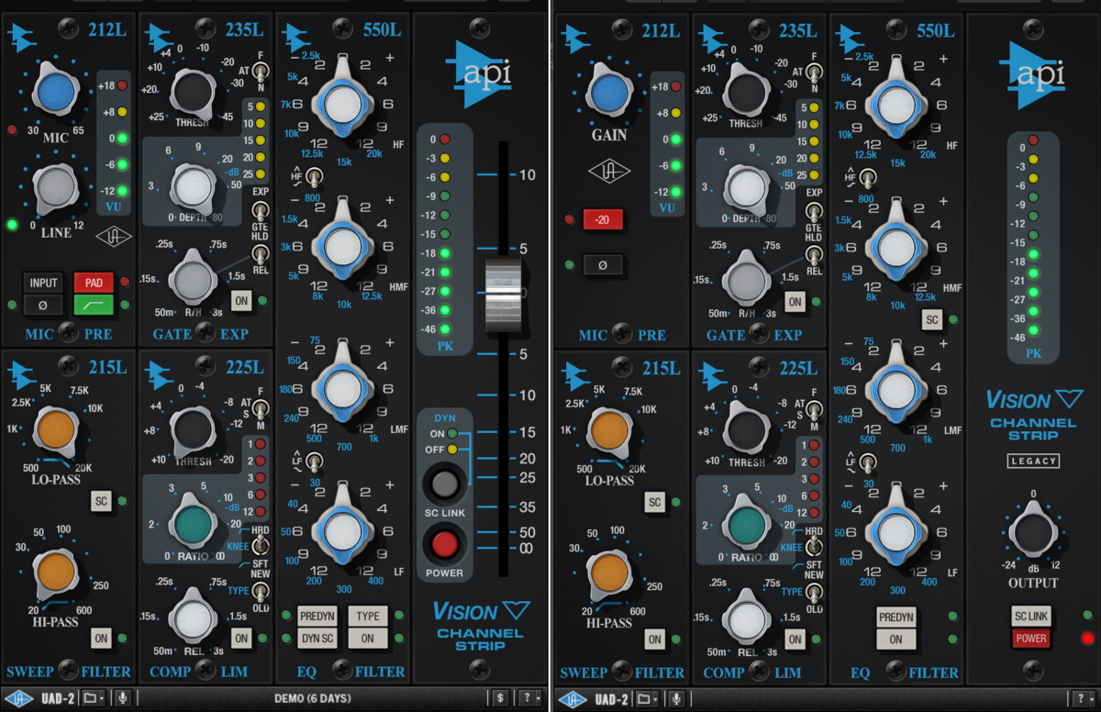Flip the KNEE HRD/SFT switch in left 225L
1101x712 pixels.
click(x=261, y=548)
